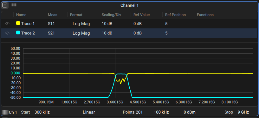Change S21 measurement for Trace 2
The width and height of the screenshot is (259, 118).
51,33
